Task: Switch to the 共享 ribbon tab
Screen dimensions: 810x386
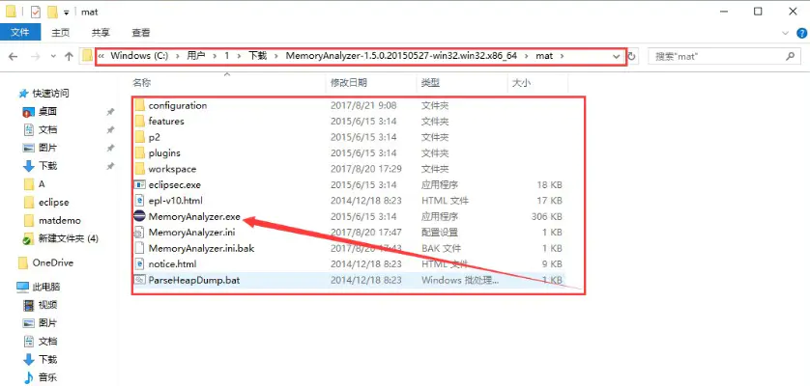Action: click(x=101, y=32)
